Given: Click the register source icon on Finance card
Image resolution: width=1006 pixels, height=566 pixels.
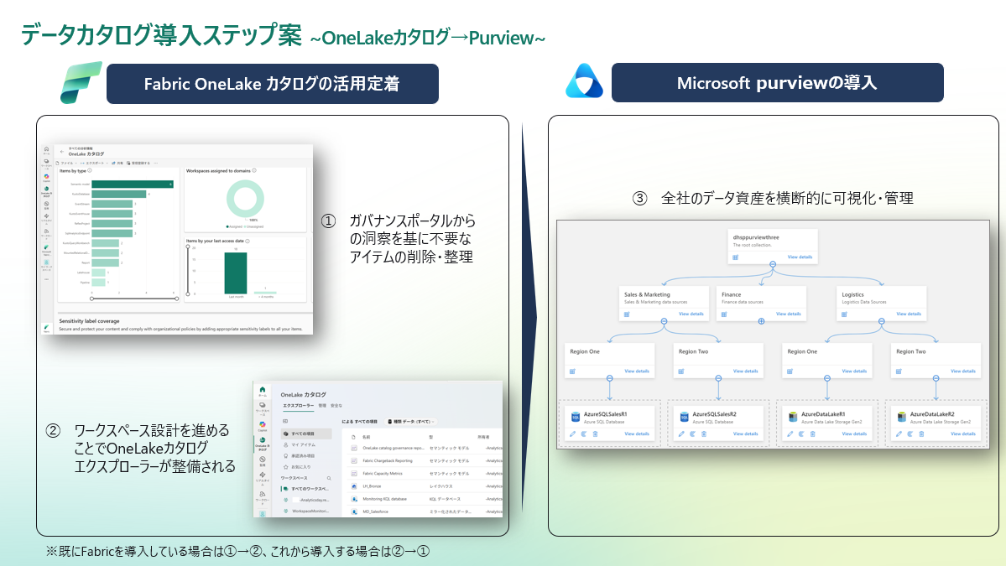Looking at the screenshot, I should (724, 314).
